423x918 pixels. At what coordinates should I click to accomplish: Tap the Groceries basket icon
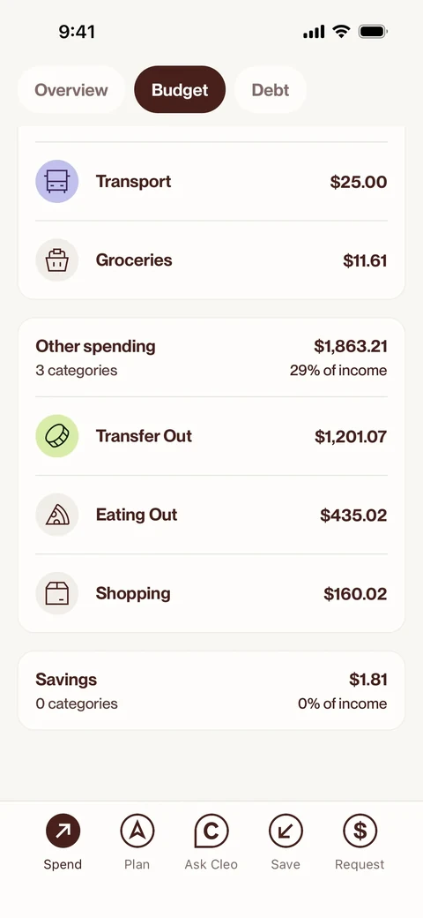click(x=57, y=260)
